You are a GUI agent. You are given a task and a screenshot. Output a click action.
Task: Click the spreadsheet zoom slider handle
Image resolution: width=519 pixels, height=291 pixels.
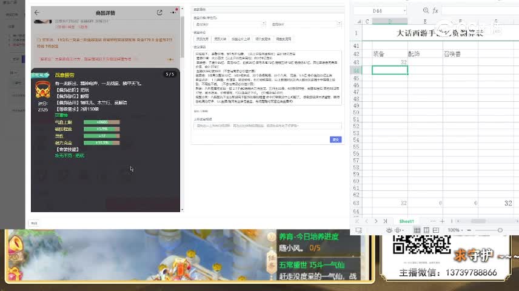(x=500, y=230)
